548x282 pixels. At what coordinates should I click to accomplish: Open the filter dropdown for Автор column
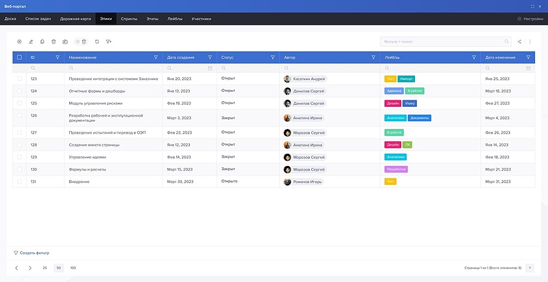pyautogui.click(x=373, y=57)
